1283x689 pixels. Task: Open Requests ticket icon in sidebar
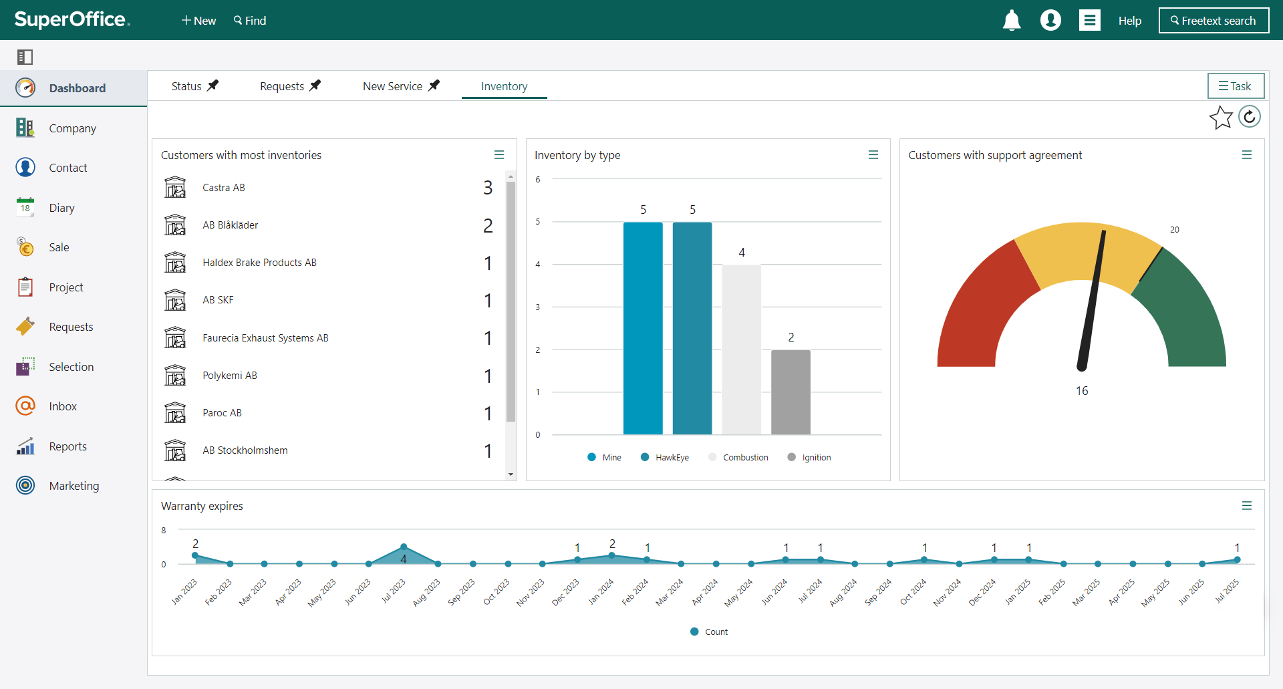click(25, 326)
